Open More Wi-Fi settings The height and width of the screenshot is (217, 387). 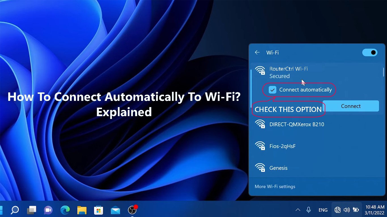coord(275,186)
